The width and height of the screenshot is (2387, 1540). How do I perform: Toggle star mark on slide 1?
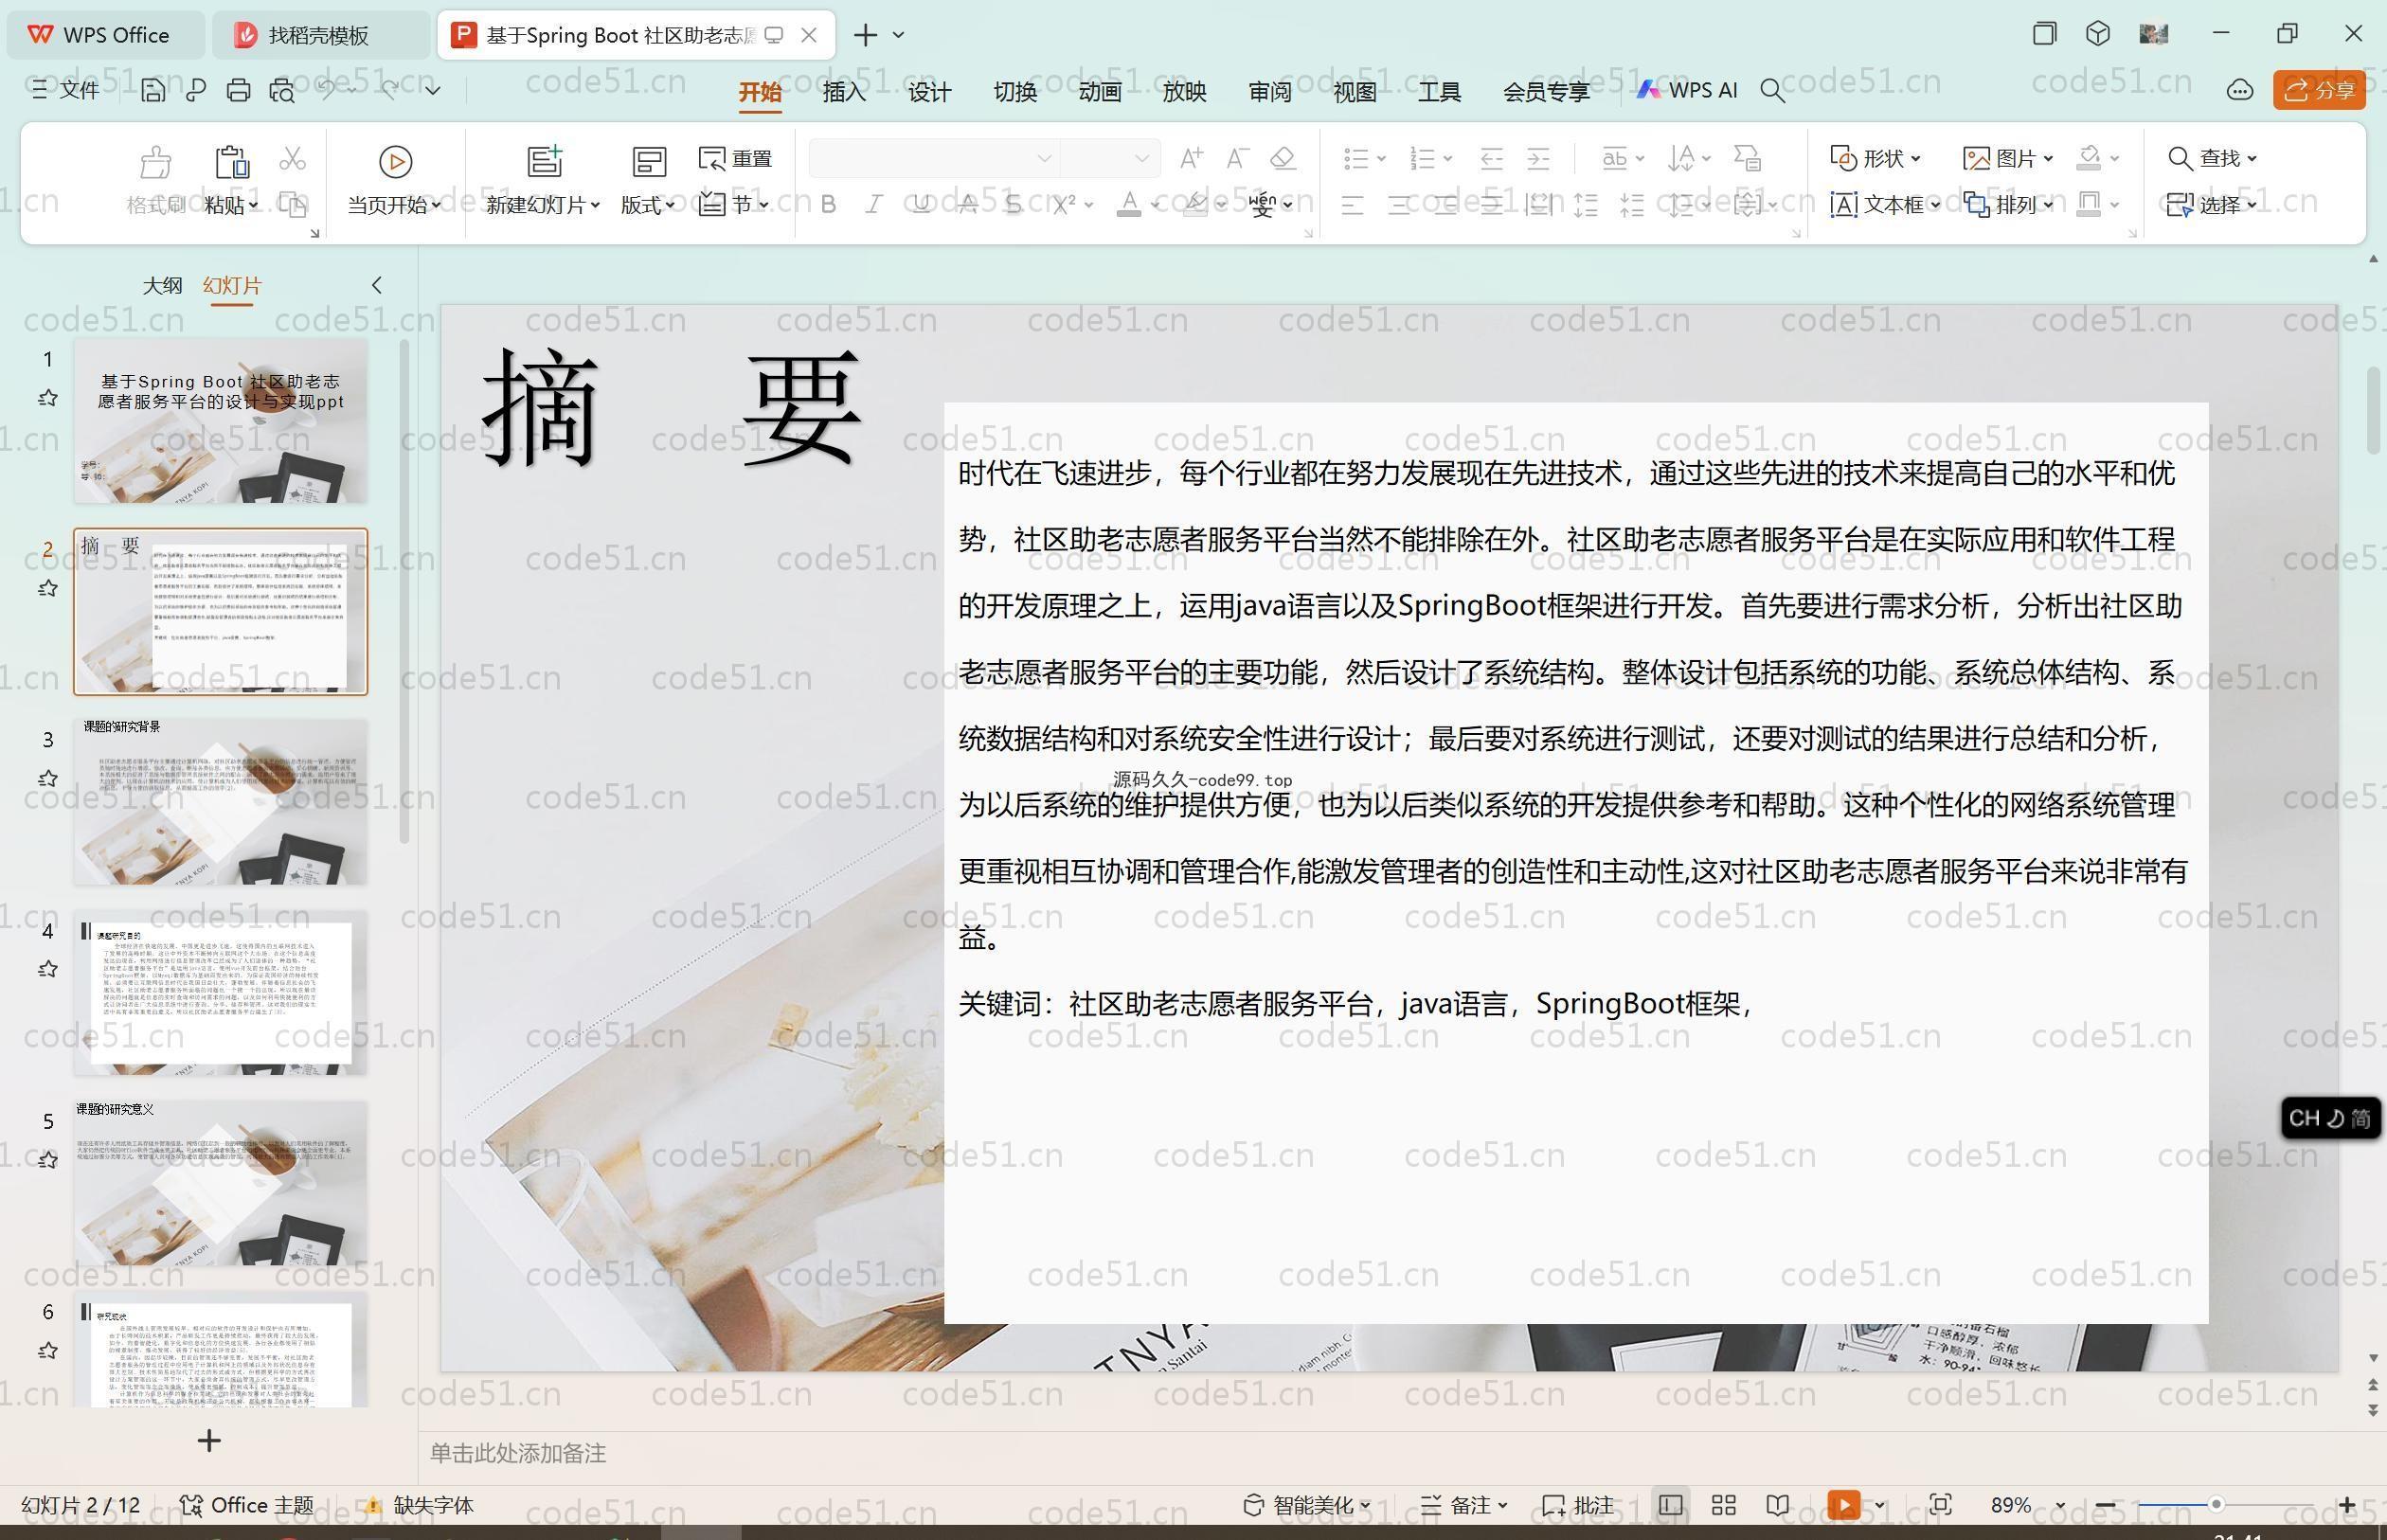tap(47, 398)
